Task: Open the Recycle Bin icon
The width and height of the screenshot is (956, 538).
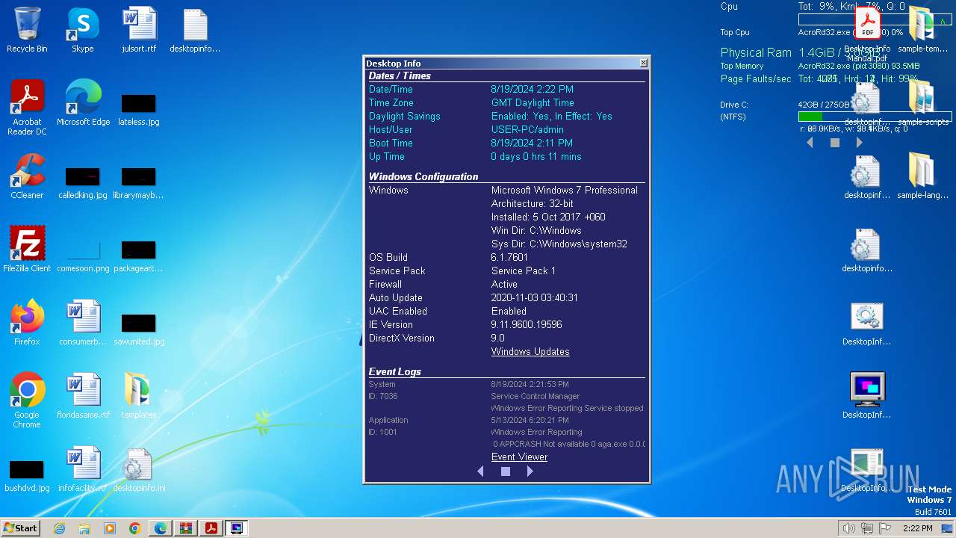Action: 27,30
